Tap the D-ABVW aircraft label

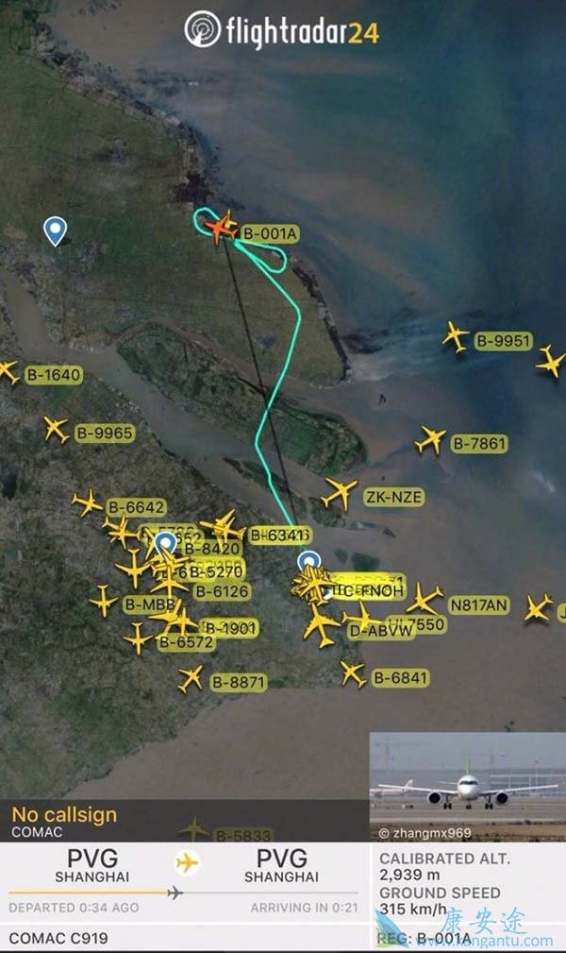click(381, 632)
